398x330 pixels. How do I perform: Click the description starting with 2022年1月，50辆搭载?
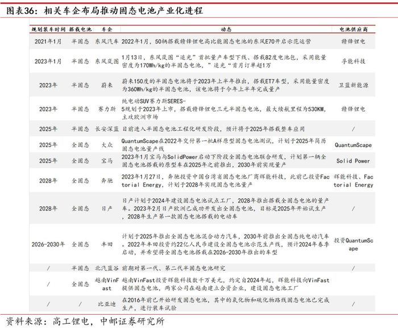pos(216,42)
